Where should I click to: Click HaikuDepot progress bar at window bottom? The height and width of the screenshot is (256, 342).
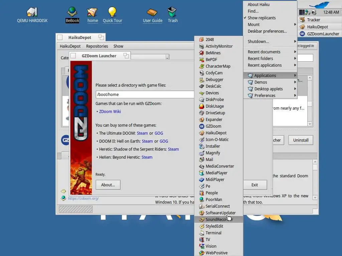[75, 209]
